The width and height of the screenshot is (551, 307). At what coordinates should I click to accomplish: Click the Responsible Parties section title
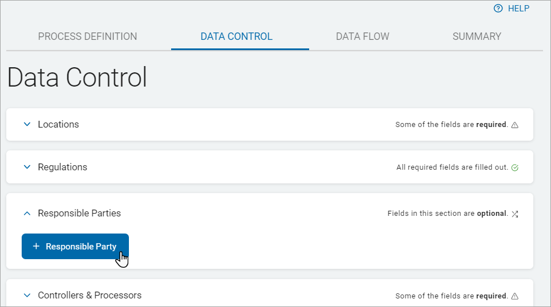79,213
